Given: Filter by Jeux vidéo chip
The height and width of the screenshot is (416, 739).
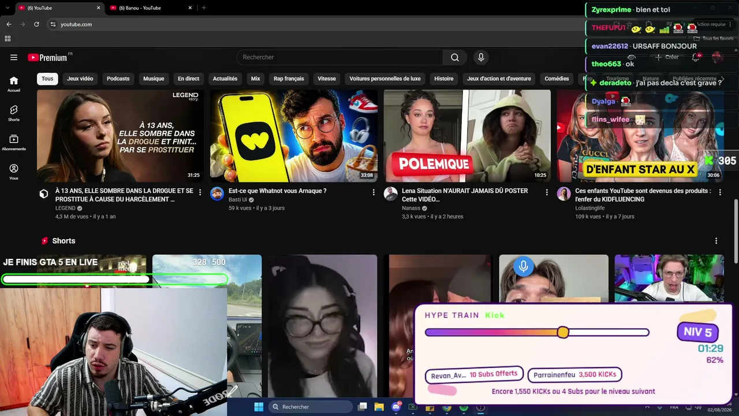Looking at the screenshot, I should 80,79.
